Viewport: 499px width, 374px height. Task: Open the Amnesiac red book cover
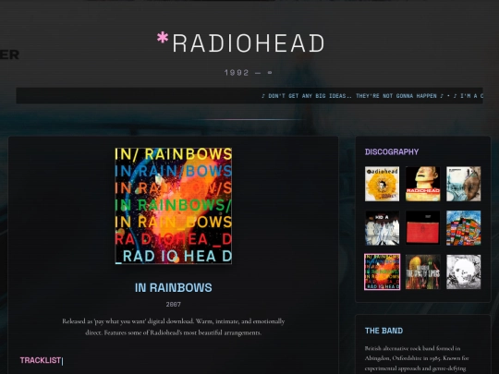(x=422, y=228)
